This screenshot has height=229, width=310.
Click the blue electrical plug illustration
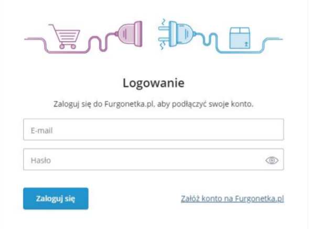click(182, 34)
